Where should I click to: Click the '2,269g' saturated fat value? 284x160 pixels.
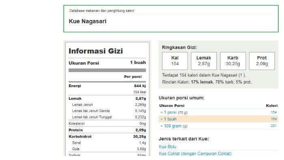(x=140, y=105)
